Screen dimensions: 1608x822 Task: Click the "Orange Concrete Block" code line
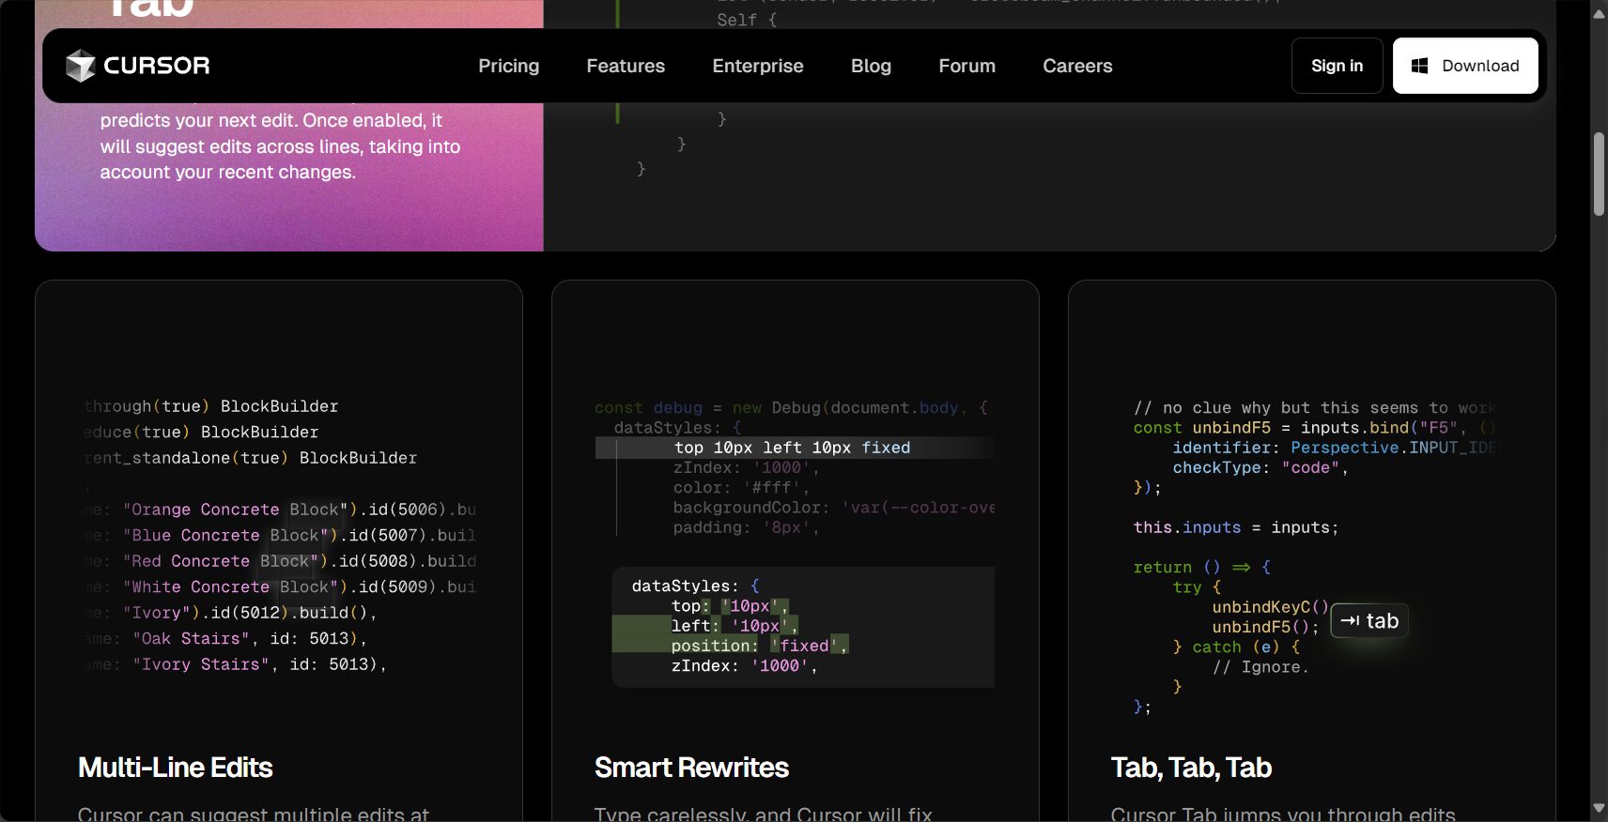tap(280, 510)
